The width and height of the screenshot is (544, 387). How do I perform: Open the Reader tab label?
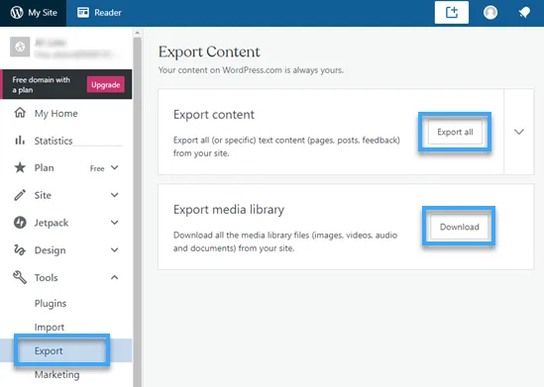coord(108,13)
